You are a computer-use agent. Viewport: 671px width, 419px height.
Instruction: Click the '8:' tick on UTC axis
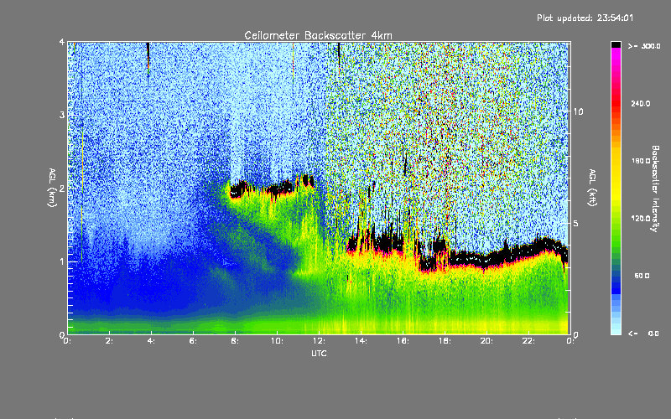235,341
